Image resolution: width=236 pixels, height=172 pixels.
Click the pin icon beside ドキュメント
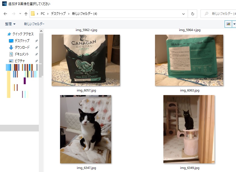coord(36,54)
